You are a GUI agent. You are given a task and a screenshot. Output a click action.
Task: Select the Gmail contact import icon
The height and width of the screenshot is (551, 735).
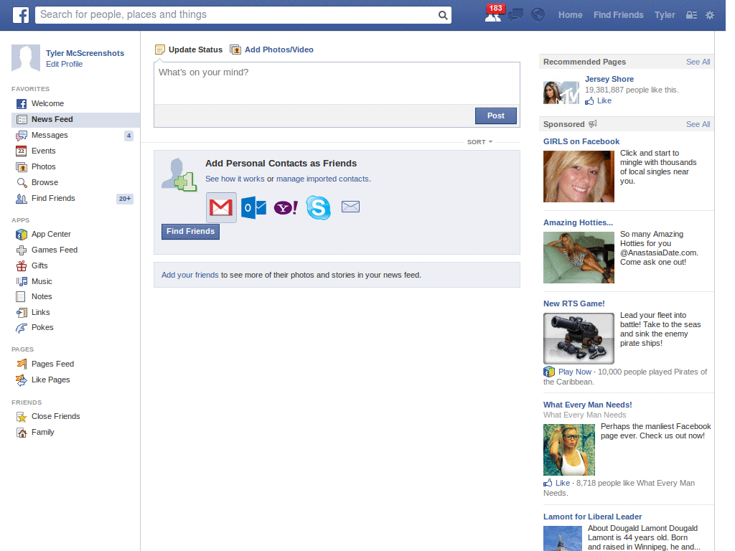coord(221,207)
